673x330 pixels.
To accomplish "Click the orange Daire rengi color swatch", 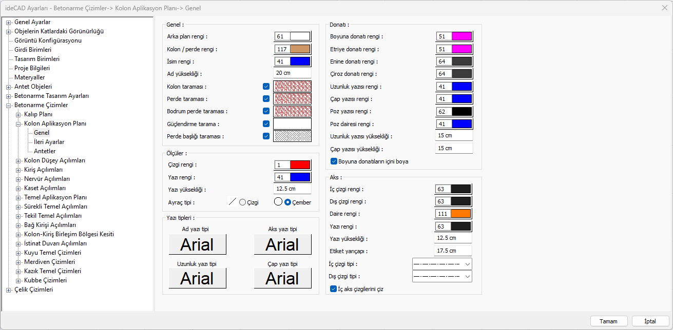I will tap(461, 214).
